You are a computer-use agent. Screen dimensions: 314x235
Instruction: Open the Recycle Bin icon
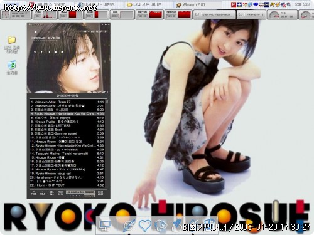tap(12, 65)
